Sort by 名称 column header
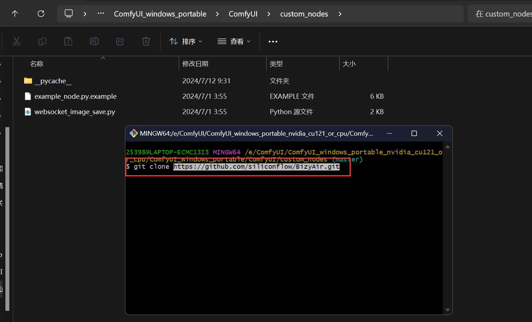This screenshot has width=532, height=322. click(37, 64)
